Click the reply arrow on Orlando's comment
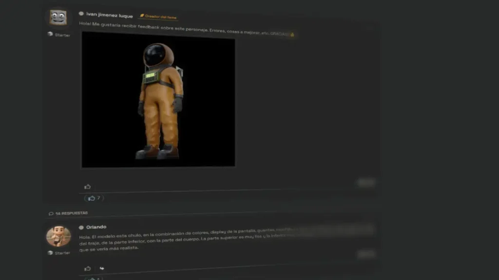 [102, 268]
